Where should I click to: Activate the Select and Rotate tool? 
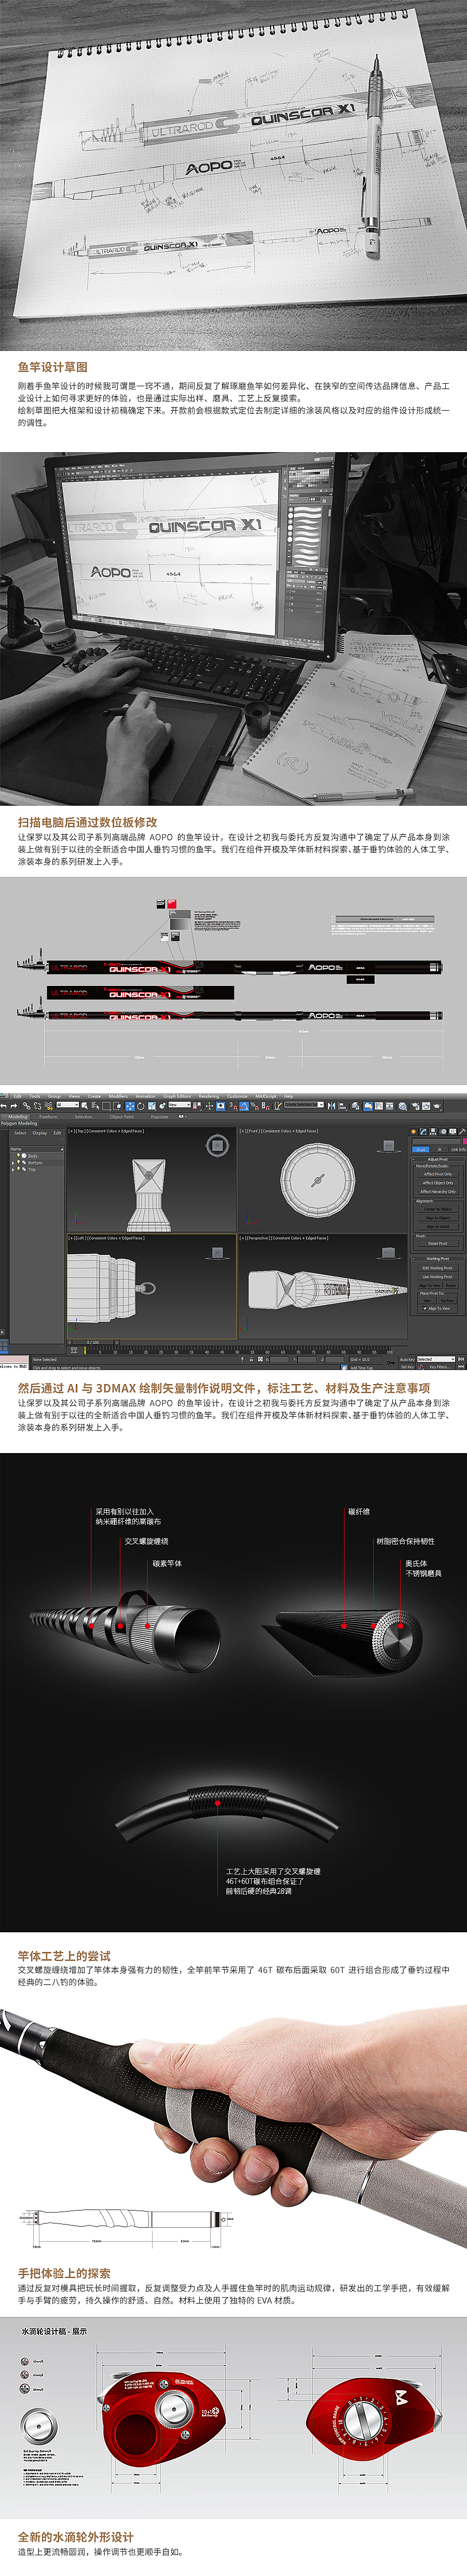140,1106
